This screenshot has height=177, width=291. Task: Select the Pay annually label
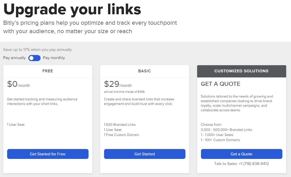[15, 58]
